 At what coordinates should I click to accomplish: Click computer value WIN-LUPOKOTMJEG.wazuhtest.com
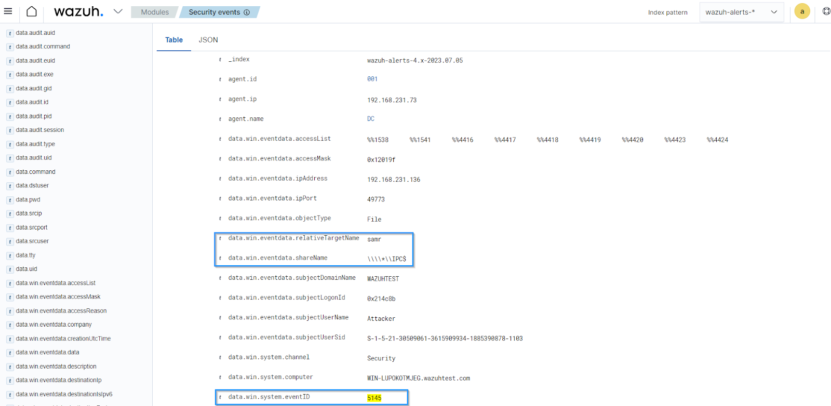(x=419, y=378)
